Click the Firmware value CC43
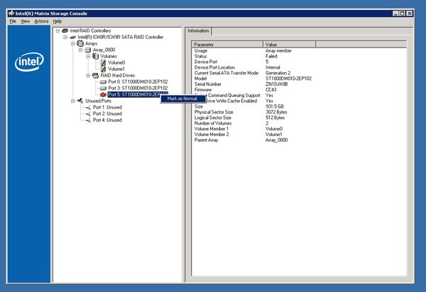Screen dimensions: 426x292 pyautogui.click(x=271, y=90)
